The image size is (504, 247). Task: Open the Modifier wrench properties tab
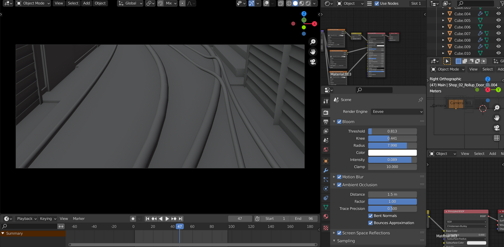click(326, 170)
